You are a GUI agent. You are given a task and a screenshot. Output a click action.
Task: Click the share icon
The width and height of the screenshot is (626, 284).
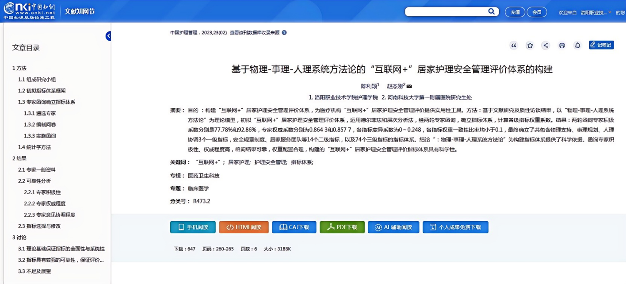click(546, 45)
